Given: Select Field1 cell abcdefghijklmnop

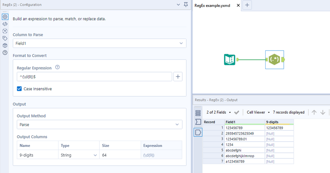Looking at the screenshot, I should [245, 156].
